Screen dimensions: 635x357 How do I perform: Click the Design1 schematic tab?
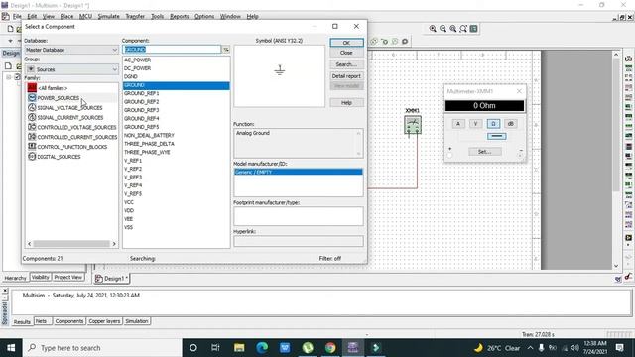[x=112, y=279]
